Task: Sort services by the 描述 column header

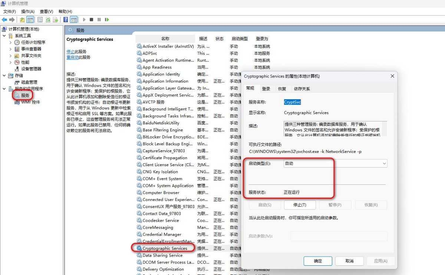Action: point(203,38)
